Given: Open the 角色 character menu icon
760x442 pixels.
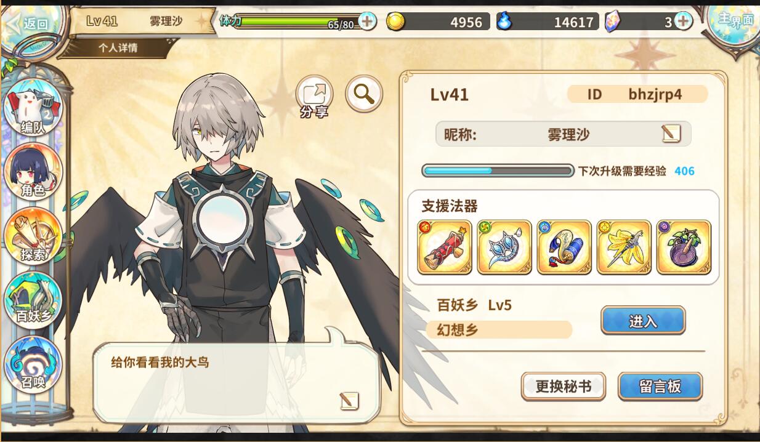Looking at the screenshot, I should click(33, 173).
